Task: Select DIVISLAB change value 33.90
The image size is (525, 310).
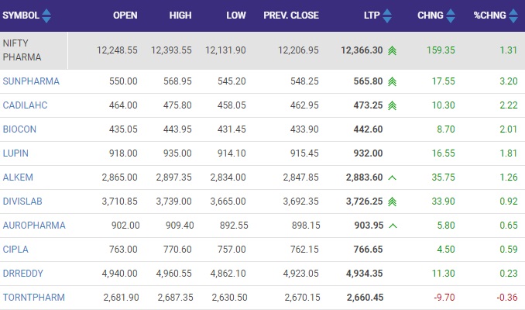Action: click(x=443, y=201)
